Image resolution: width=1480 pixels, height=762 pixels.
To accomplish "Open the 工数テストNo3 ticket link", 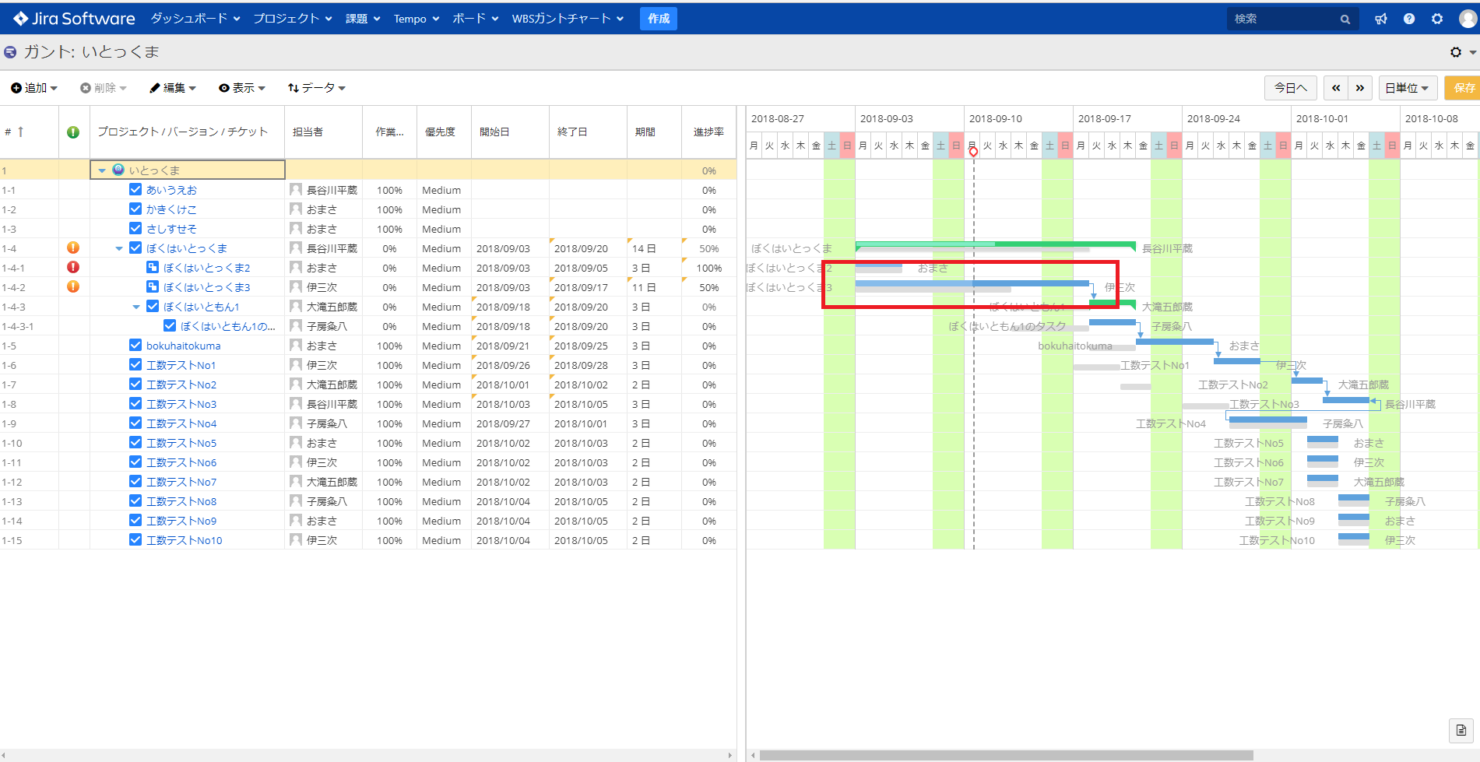I will 181,404.
